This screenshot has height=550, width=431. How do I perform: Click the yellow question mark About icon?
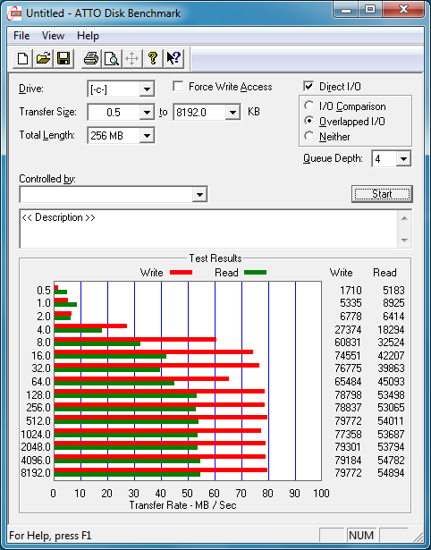pyautogui.click(x=153, y=58)
